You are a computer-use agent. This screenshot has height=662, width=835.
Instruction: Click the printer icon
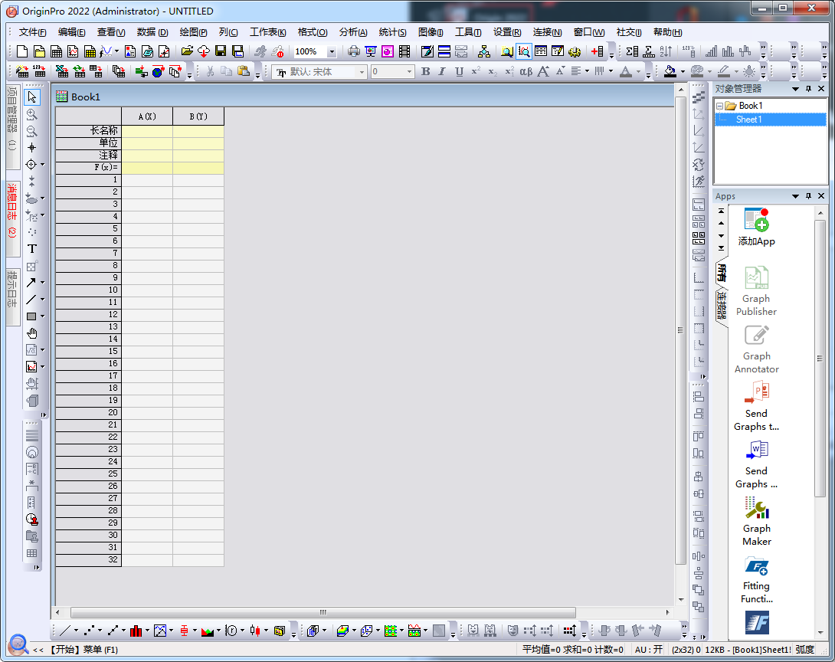click(x=354, y=51)
